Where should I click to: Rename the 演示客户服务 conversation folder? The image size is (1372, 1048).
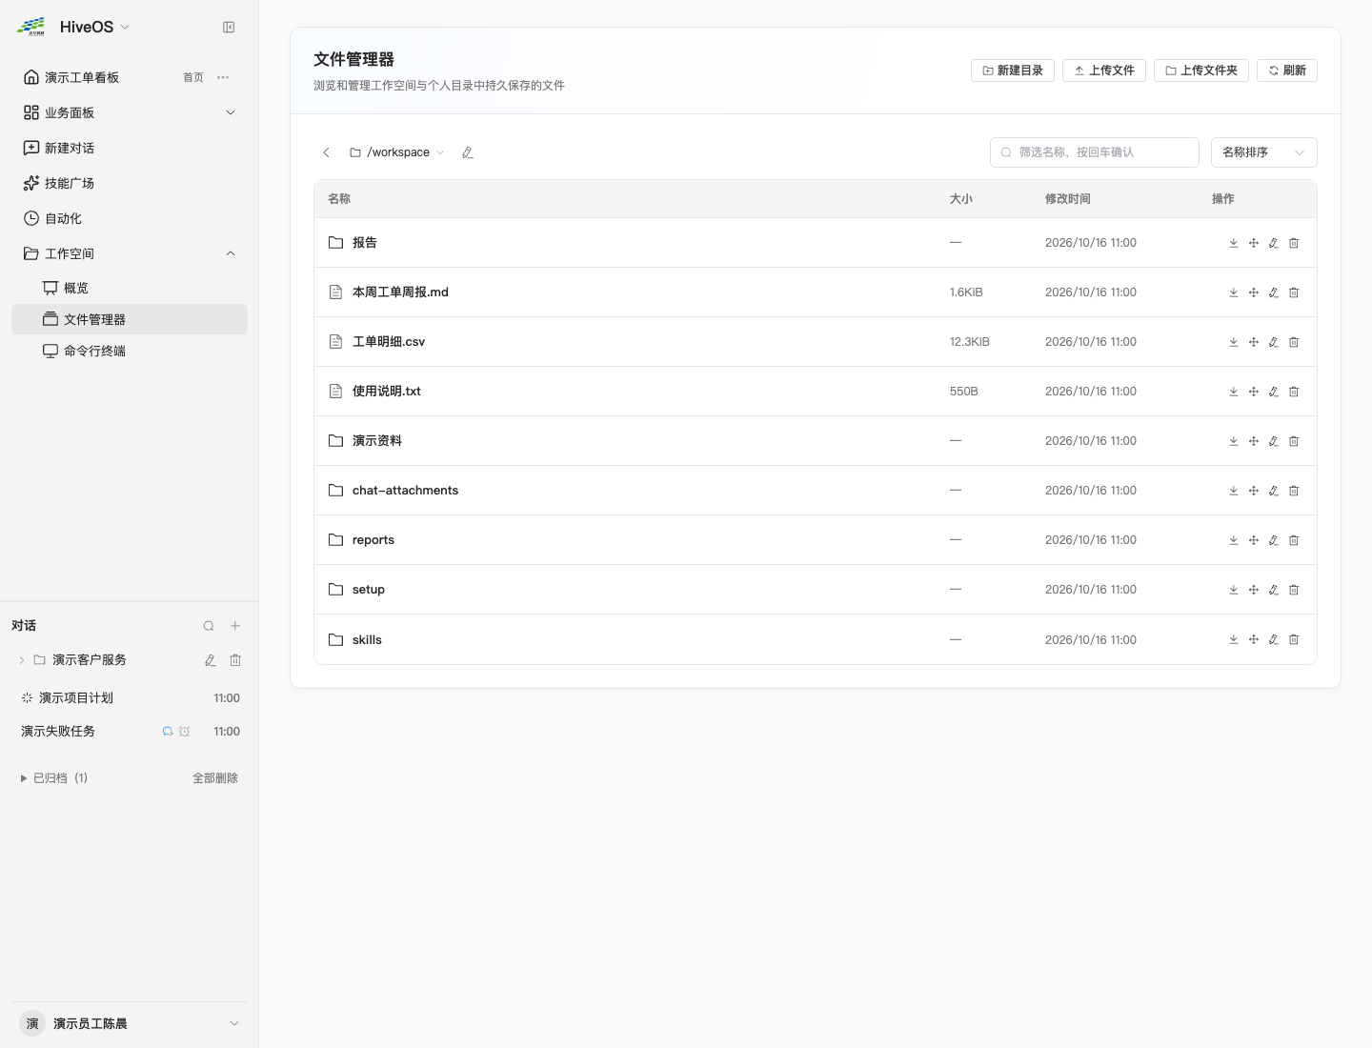coord(211,660)
